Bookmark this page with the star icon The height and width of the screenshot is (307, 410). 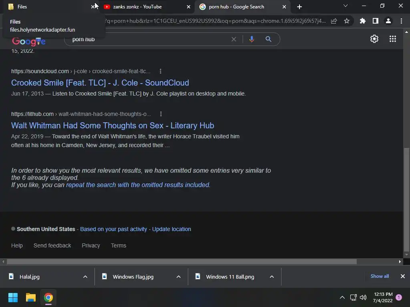[x=347, y=21]
